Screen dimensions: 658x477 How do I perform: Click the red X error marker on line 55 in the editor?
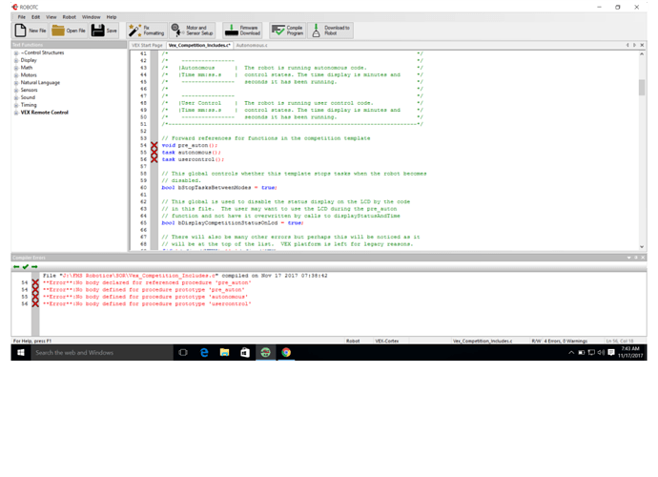(154, 153)
